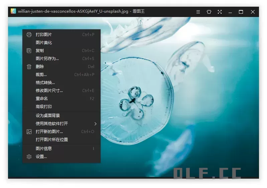Select 重命名 to rename the file
This screenshot has height=188, width=267.
(x=42, y=99)
